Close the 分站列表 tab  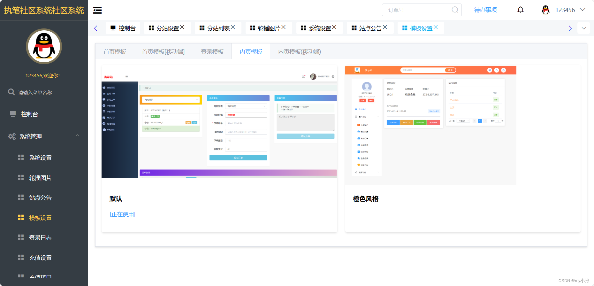(233, 27)
